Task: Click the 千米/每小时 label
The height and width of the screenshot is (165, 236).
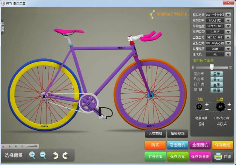Action: (x=221, y=118)
